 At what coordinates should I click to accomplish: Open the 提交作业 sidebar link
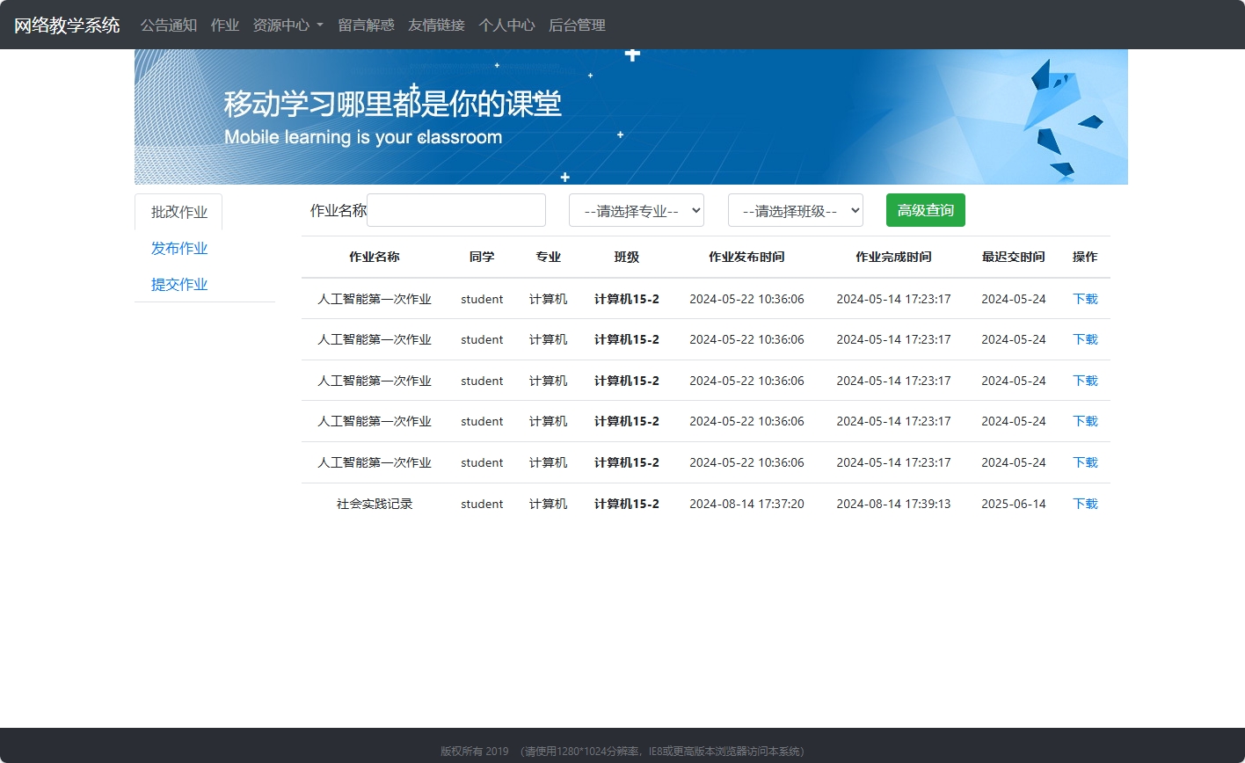coord(179,284)
